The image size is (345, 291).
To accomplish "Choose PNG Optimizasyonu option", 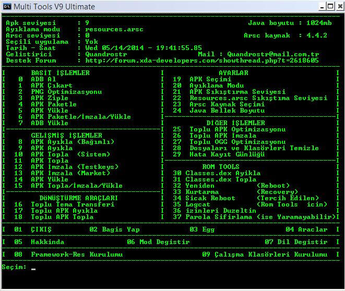I will click(x=66, y=92).
